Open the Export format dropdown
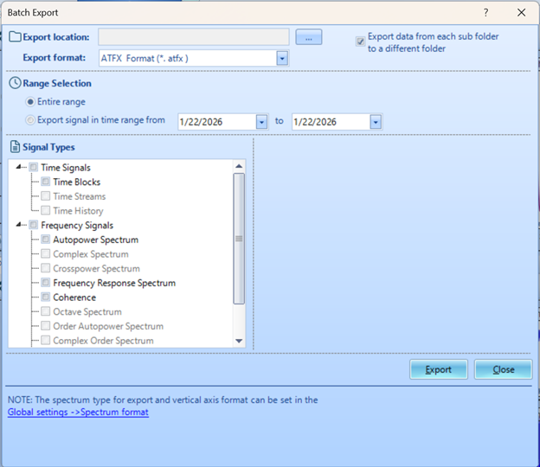The width and height of the screenshot is (540, 467). pos(282,59)
